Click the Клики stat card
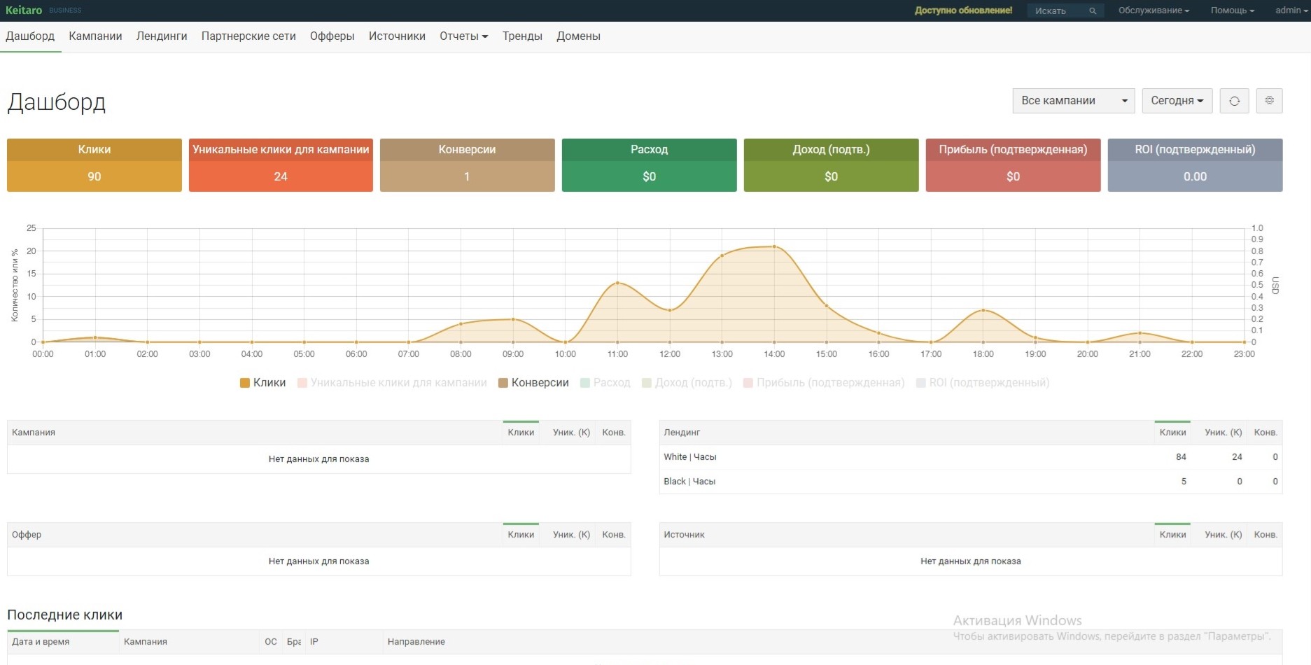 (94, 165)
